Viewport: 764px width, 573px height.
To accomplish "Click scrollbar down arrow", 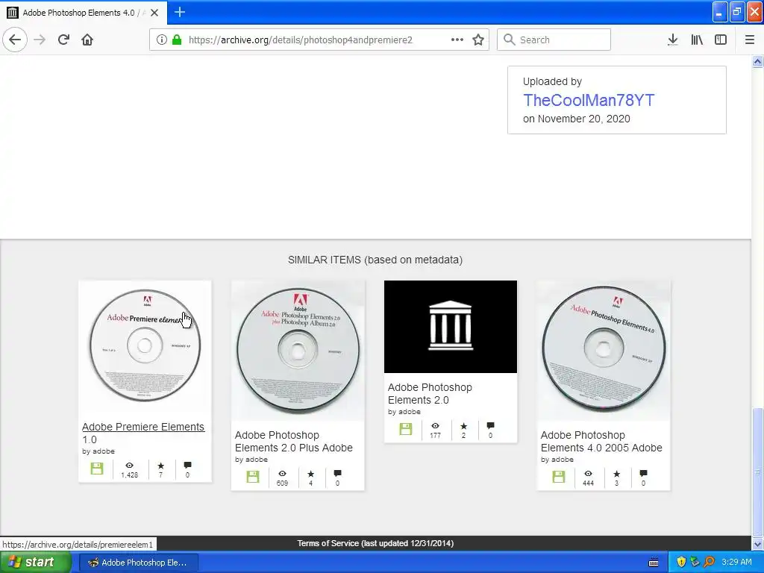I will pos(757,544).
